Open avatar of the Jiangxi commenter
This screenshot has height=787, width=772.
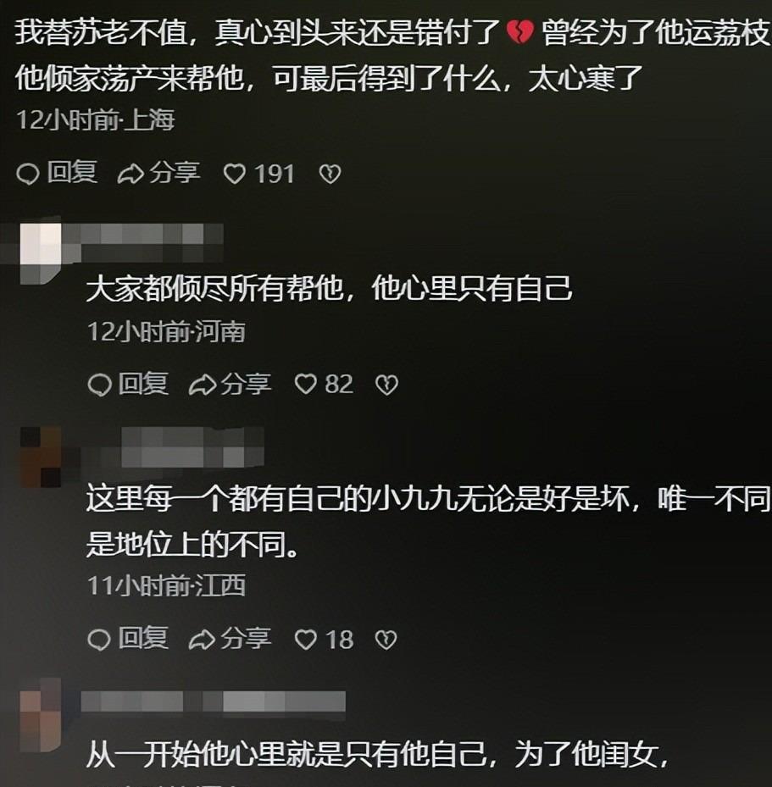coord(40,457)
